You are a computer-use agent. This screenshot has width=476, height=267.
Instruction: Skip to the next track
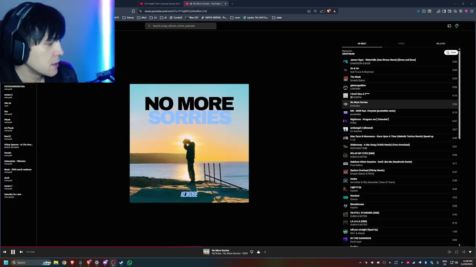[x=21, y=252]
